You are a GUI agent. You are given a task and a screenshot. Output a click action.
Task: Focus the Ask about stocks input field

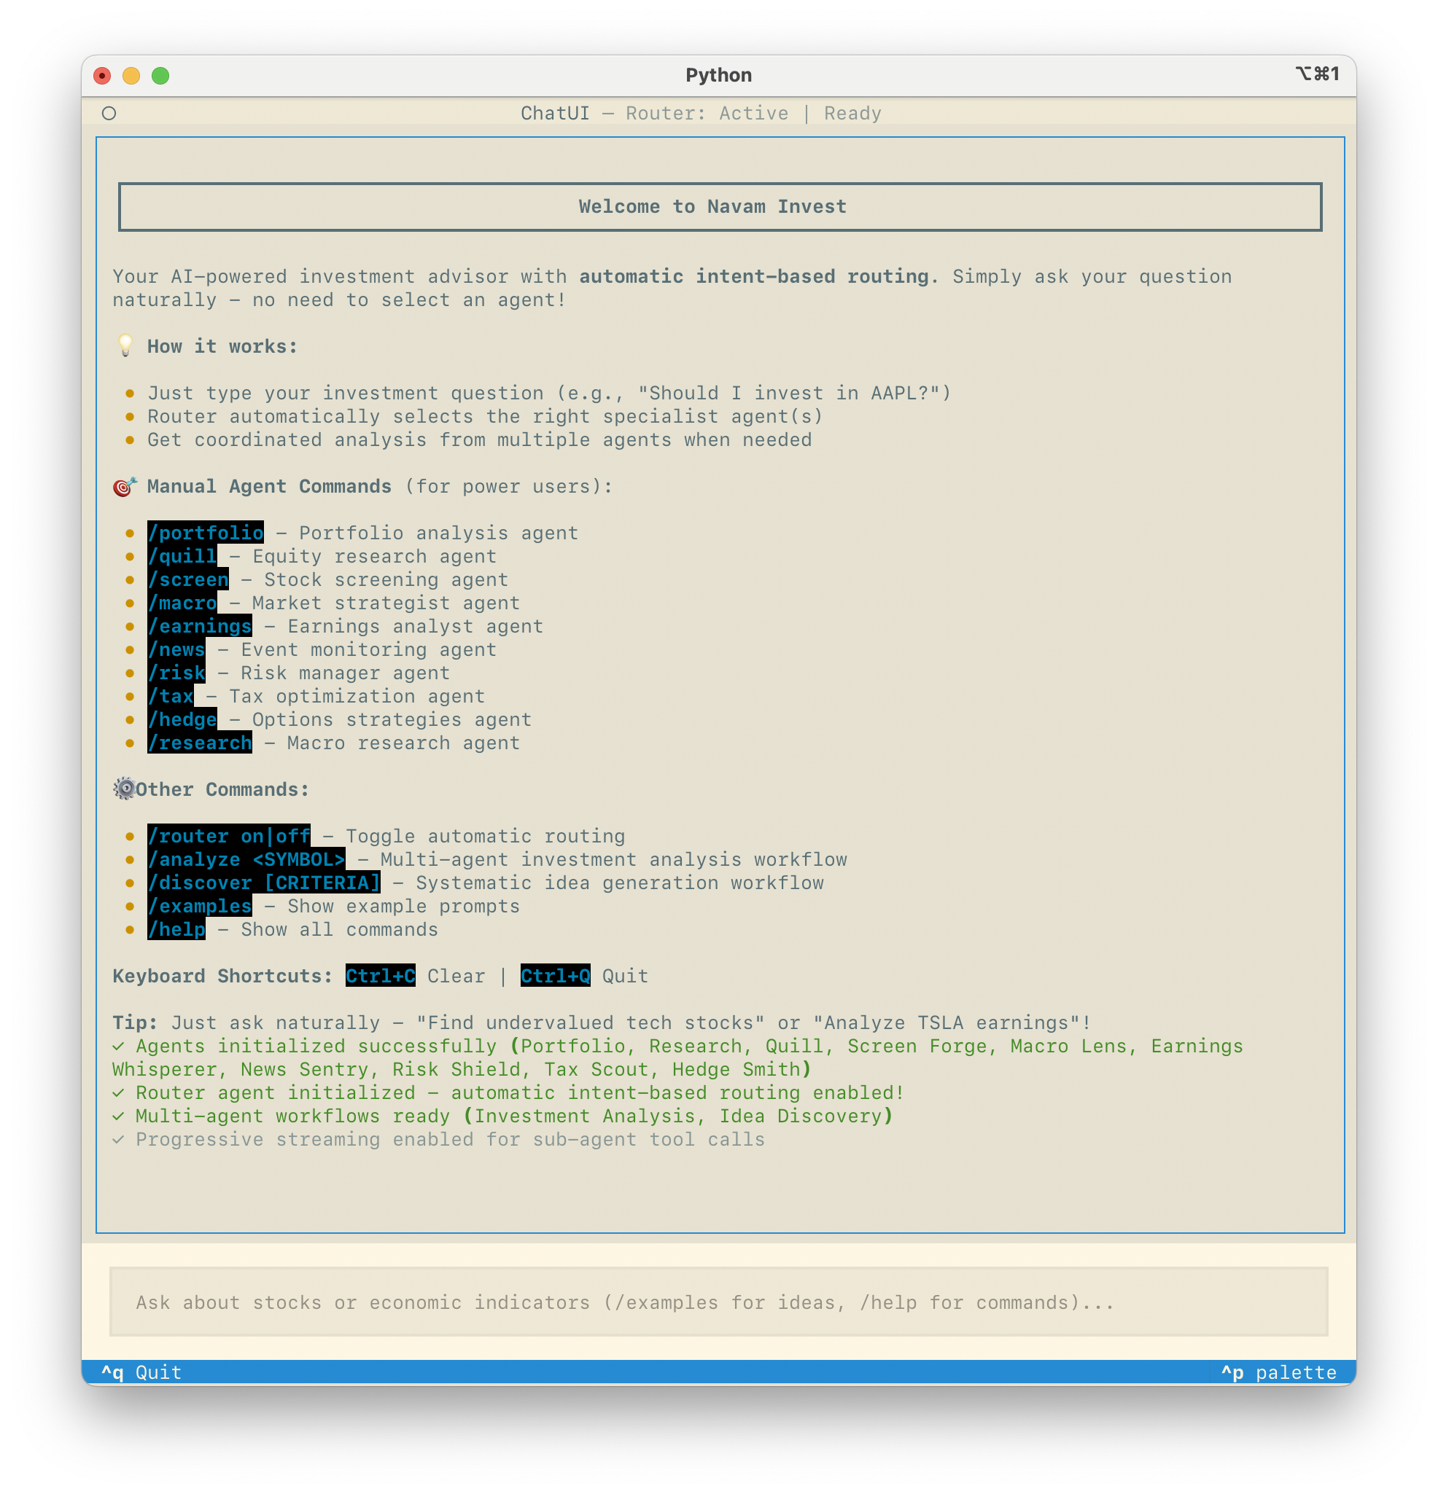[x=718, y=1302]
